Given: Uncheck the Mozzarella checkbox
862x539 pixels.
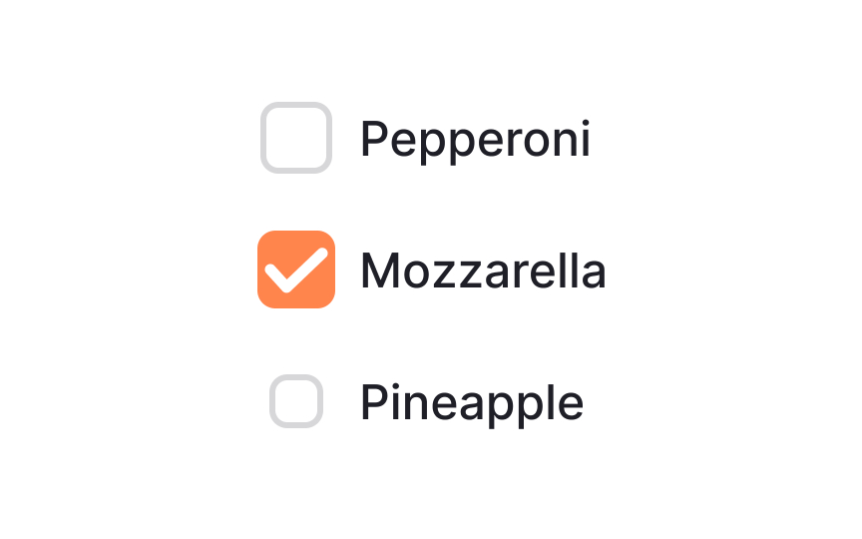Looking at the screenshot, I should tap(296, 269).
